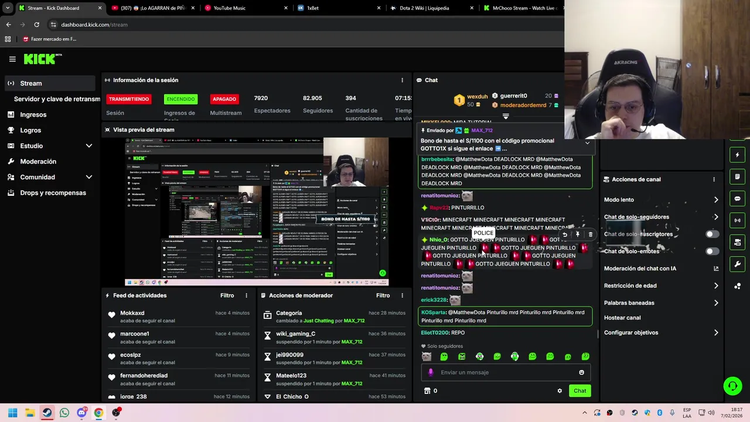Delete the hovered chat message
This screenshot has width=750, height=422.
pyautogui.click(x=591, y=234)
